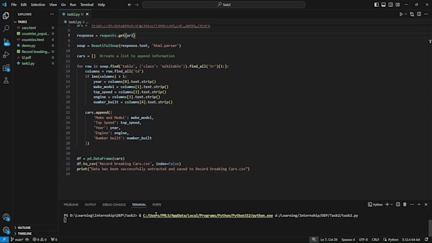The width and height of the screenshot is (432, 243).
Task: Open the Source Control view
Action: pyautogui.click(x=6, y=42)
